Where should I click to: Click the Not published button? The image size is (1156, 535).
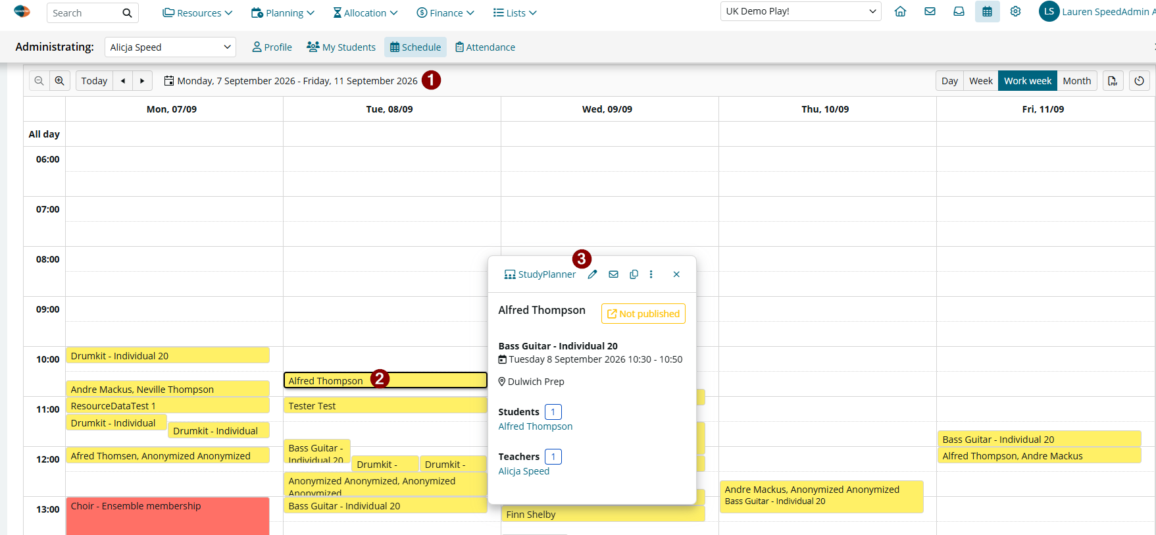[x=643, y=314]
